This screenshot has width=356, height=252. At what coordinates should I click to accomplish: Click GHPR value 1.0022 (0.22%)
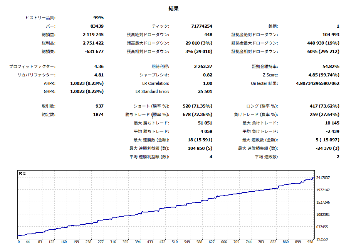87,91
